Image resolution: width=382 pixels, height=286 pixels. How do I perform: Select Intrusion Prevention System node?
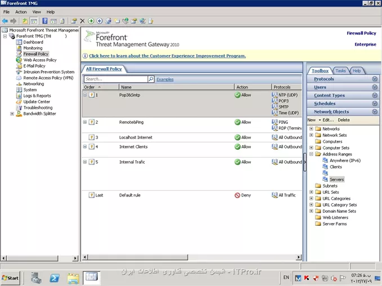click(48, 72)
